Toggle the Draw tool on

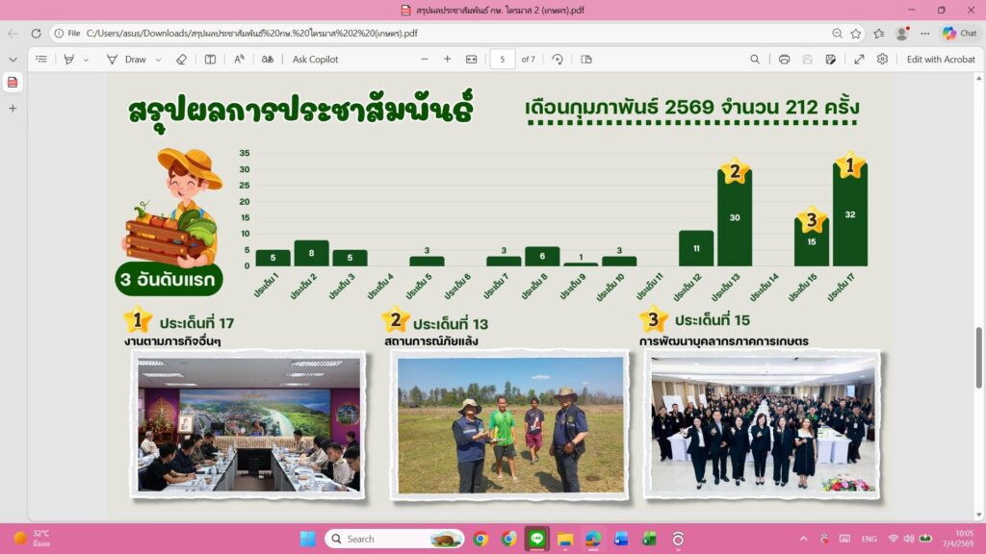pyautogui.click(x=126, y=60)
